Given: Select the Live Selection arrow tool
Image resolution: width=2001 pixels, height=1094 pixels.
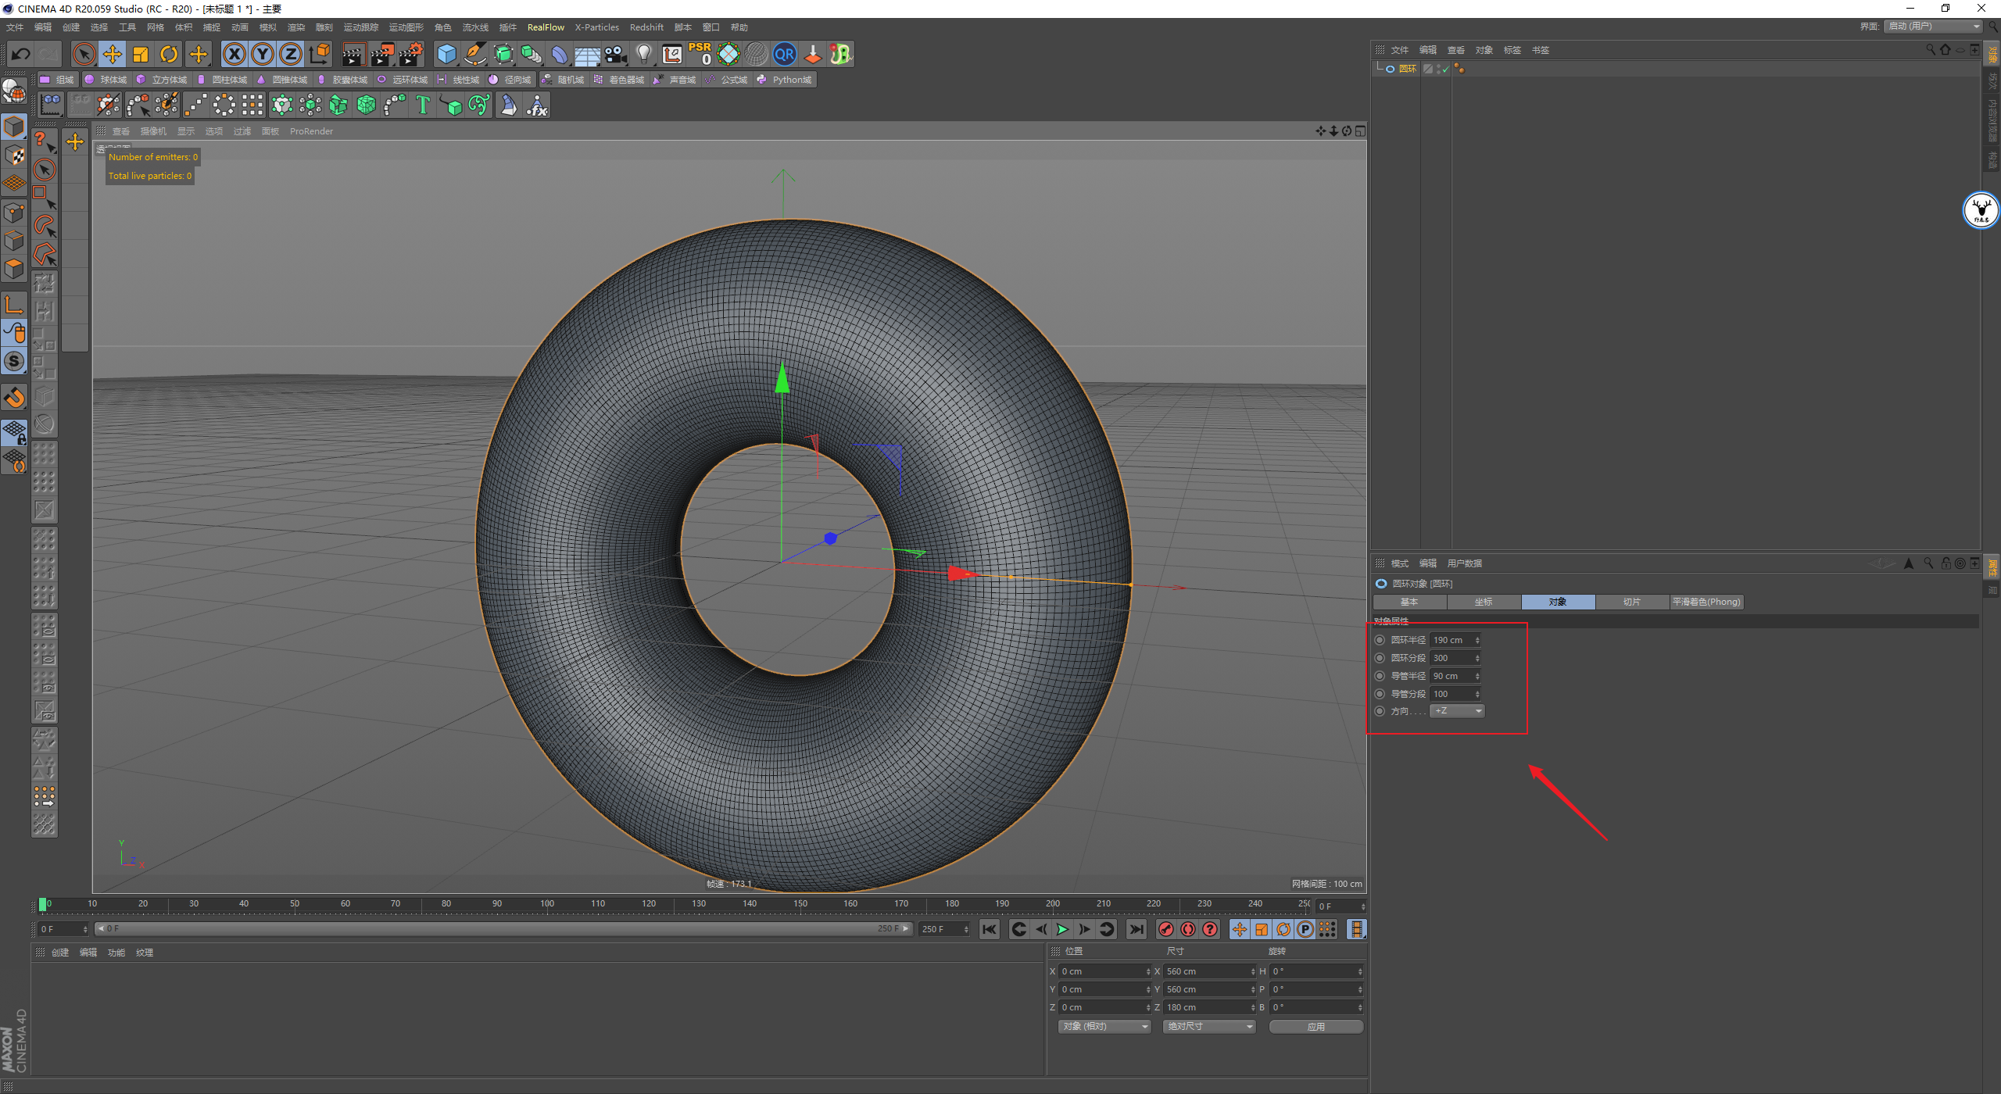Looking at the screenshot, I should pyautogui.click(x=84, y=54).
